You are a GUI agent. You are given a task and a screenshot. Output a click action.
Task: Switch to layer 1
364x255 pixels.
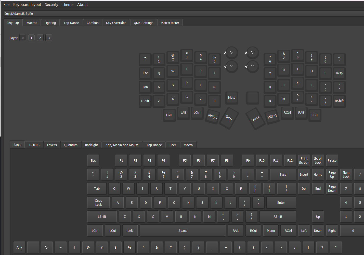pos(31,38)
